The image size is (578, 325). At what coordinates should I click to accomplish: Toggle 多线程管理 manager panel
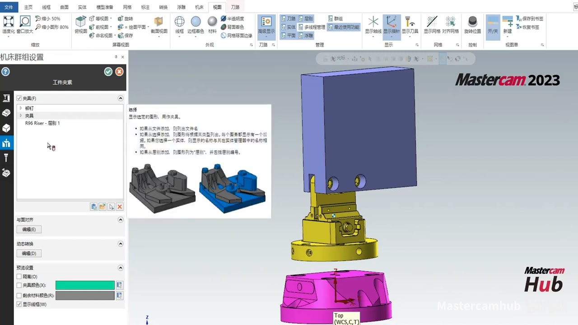tap(312, 27)
